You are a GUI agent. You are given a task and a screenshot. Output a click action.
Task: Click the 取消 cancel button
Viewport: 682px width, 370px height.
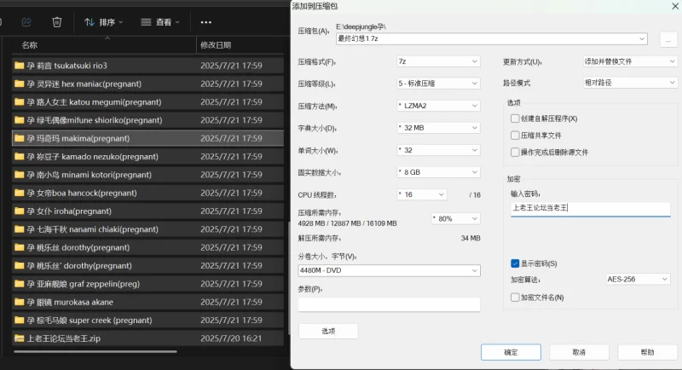[579, 352]
